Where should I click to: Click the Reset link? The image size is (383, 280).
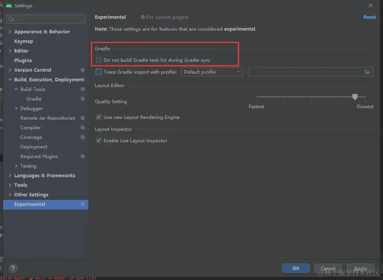pyautogui.click(x=370, y=17)
